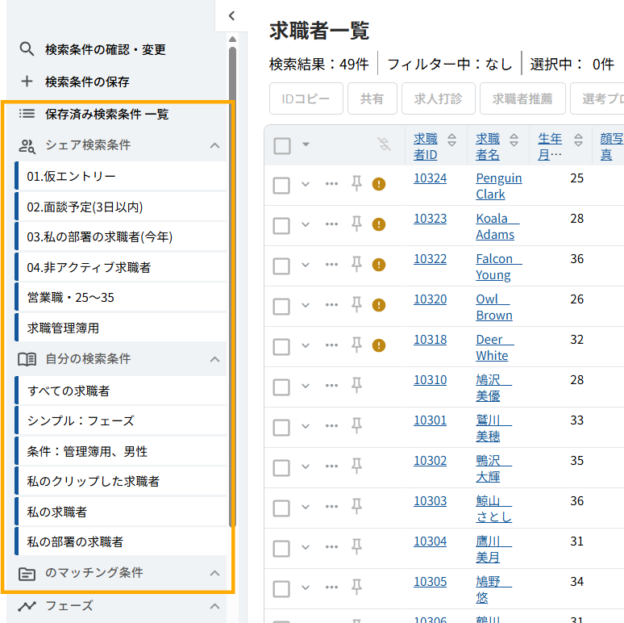Viewport: 624px width, 623px height.
Task: Sort by 求職者ID column arrows
Action: (x=451, y=138)
